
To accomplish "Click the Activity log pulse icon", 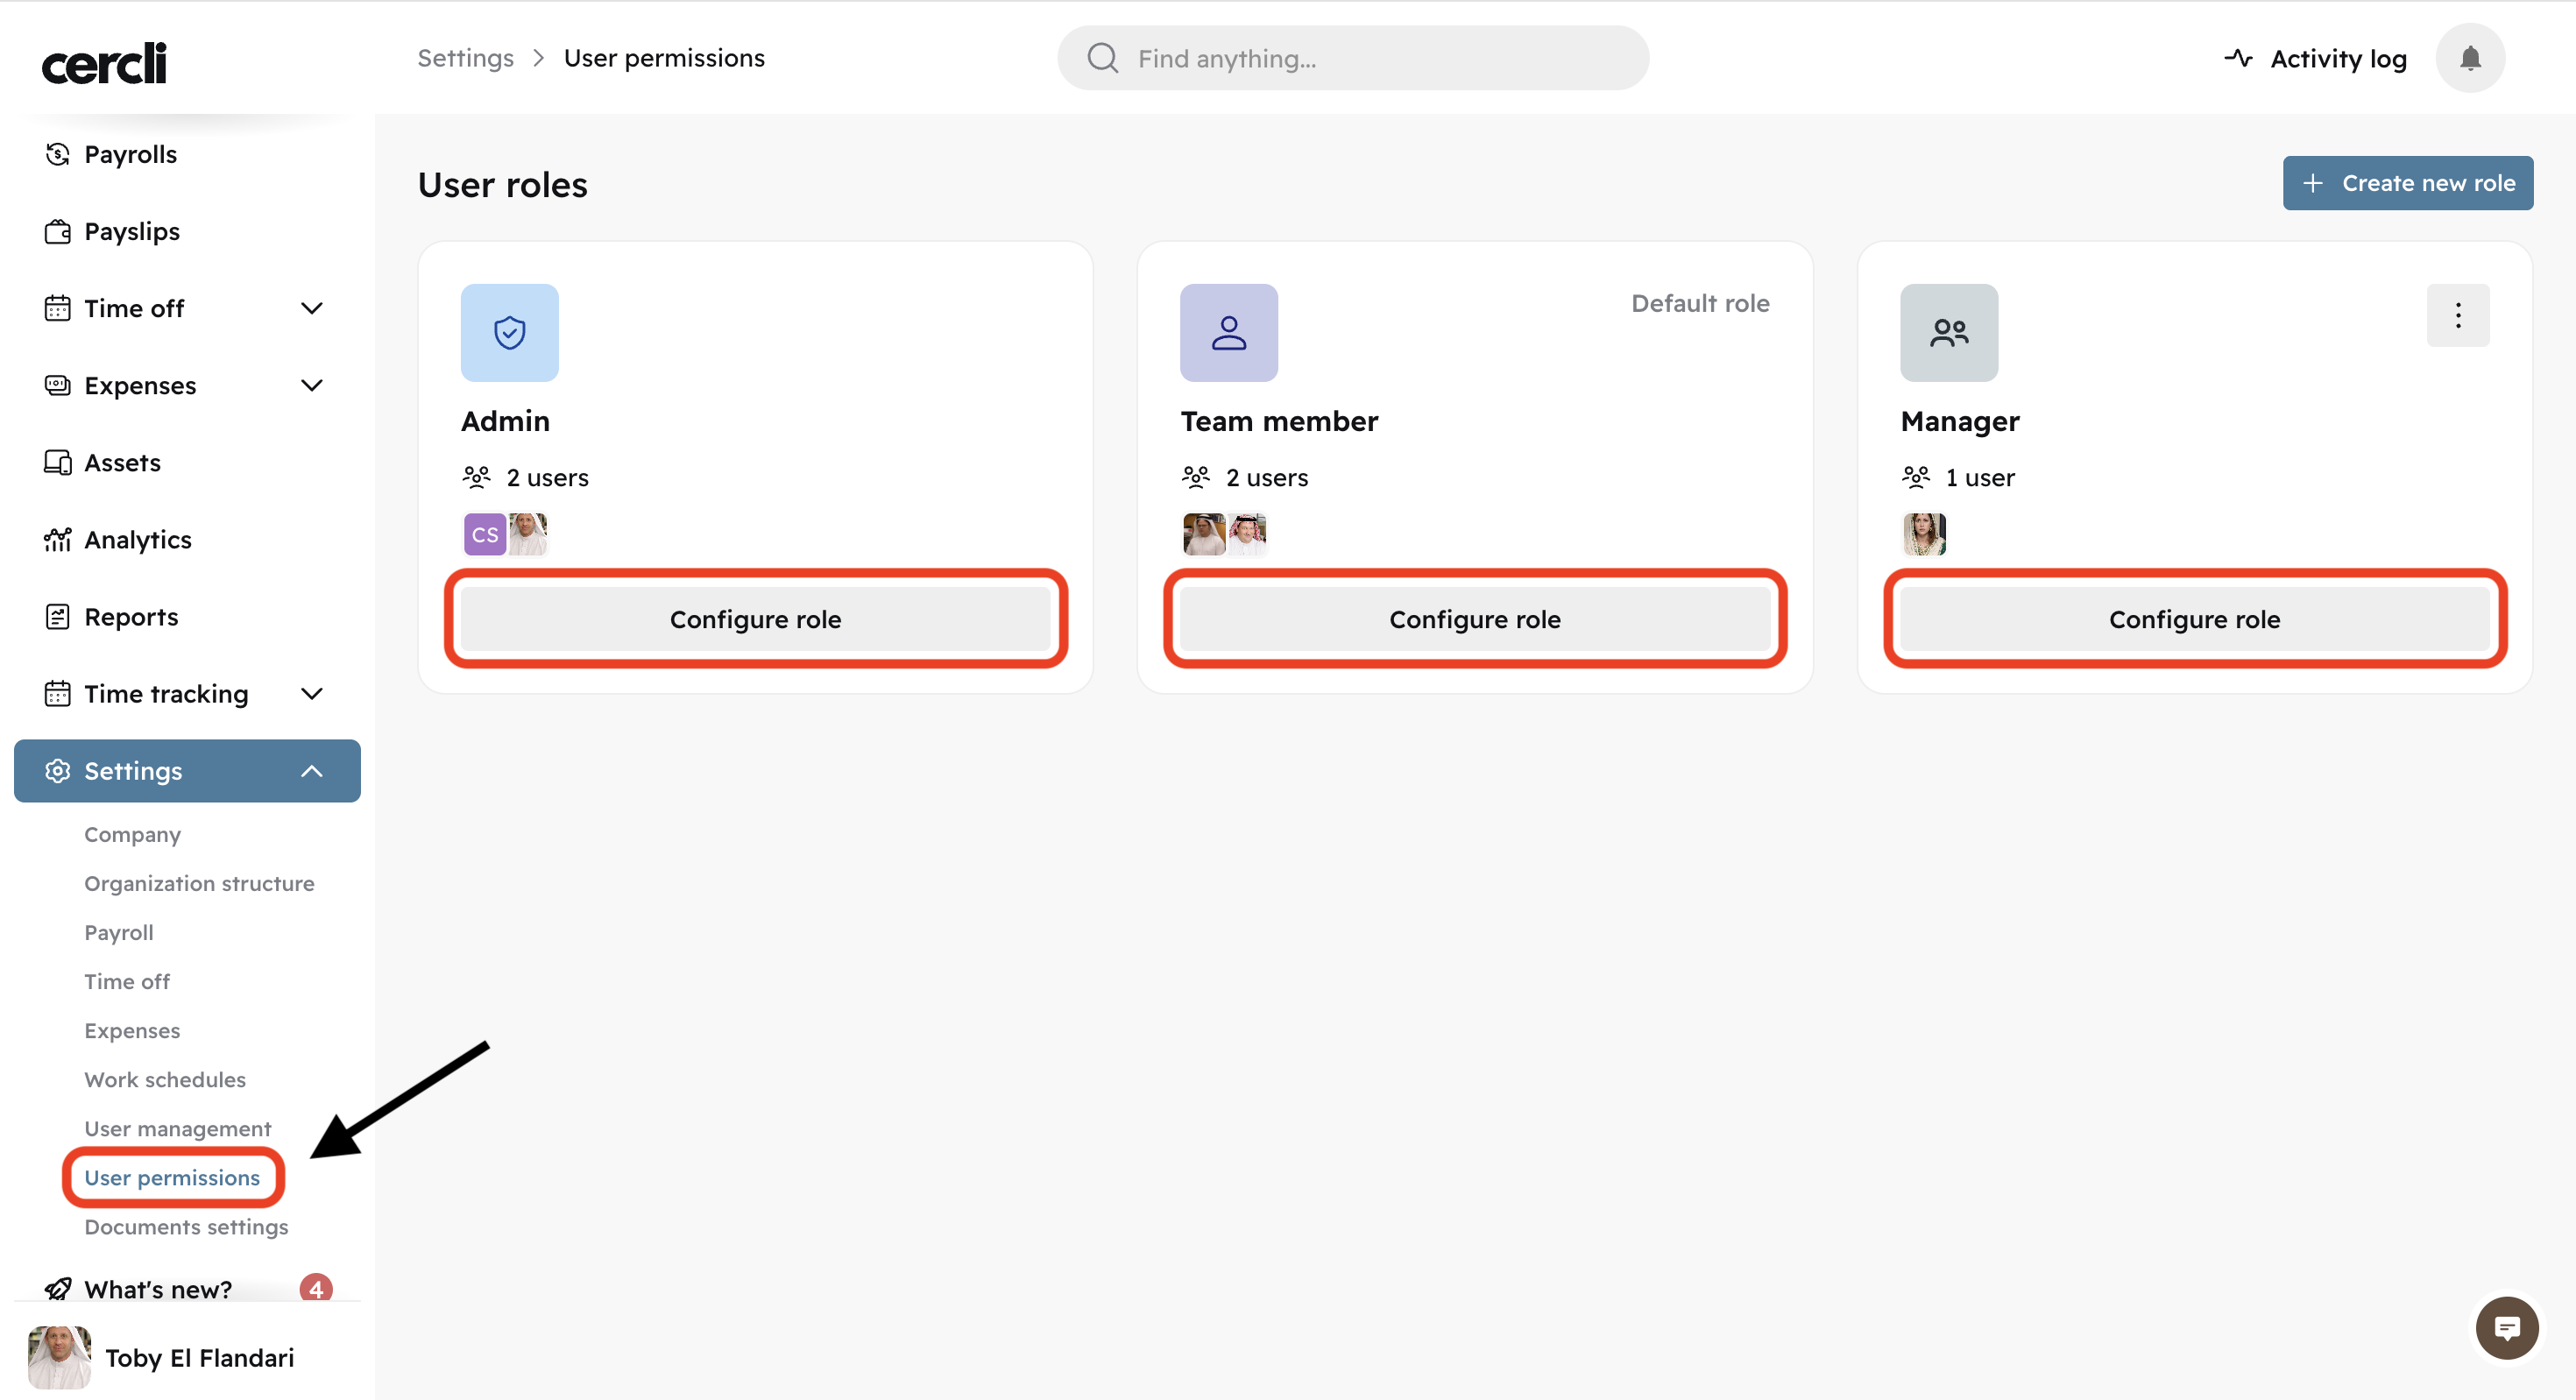I will pos(2238,58).
